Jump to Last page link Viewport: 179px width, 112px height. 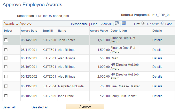168,24
